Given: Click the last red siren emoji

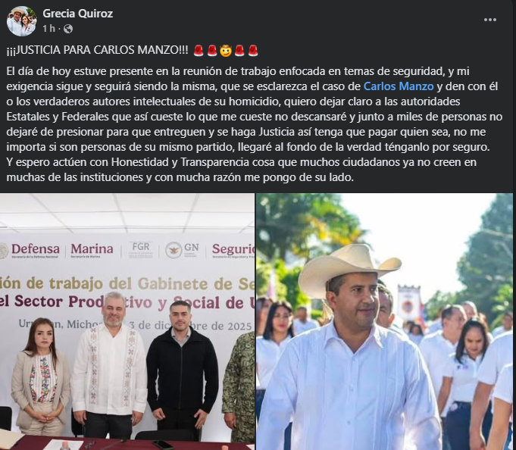Looking at the screenshot, I should point(253,51).
